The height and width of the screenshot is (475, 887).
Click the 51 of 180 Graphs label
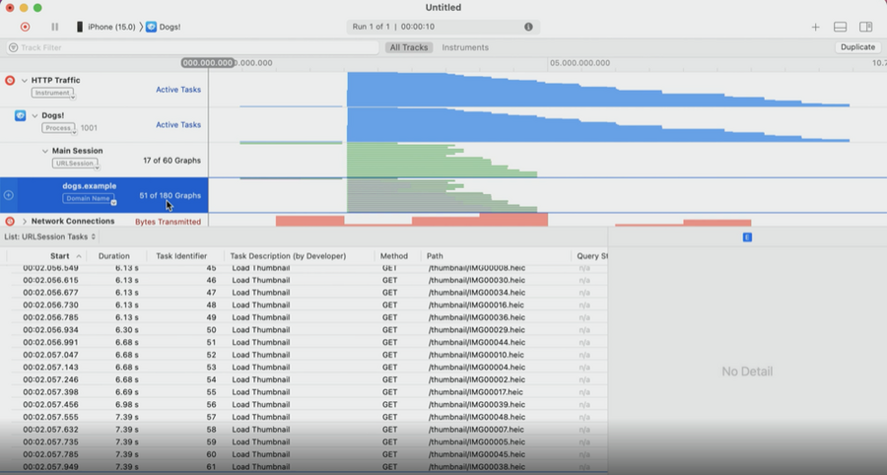click(171, 196)
